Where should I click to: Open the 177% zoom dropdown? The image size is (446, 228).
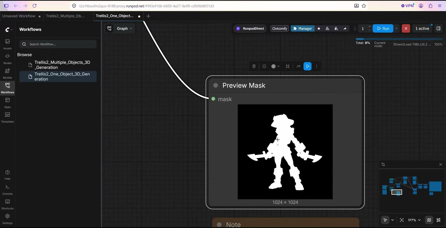[x=414, y=220]
